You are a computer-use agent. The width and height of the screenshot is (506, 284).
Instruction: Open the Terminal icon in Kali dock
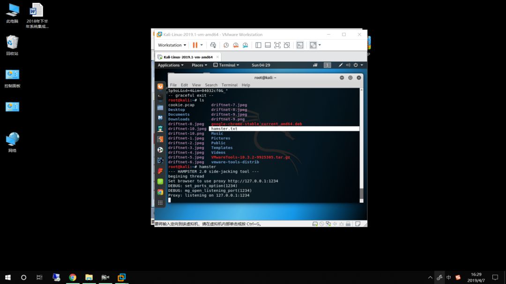(160, 97)
